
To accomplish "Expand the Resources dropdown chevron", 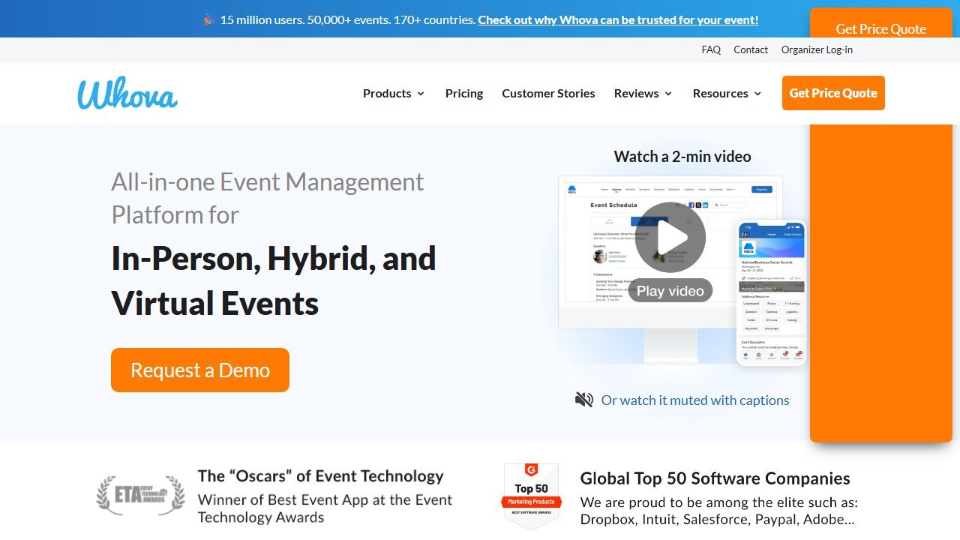I will click(757, 94).
